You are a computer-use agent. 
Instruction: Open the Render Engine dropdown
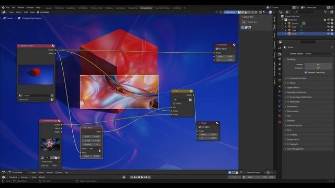pos(319,53)
